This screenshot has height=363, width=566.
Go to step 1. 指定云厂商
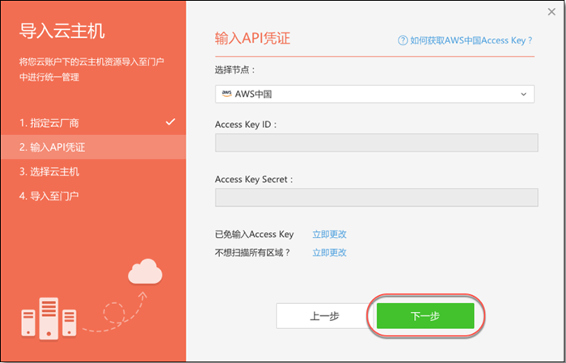(50, 123)
